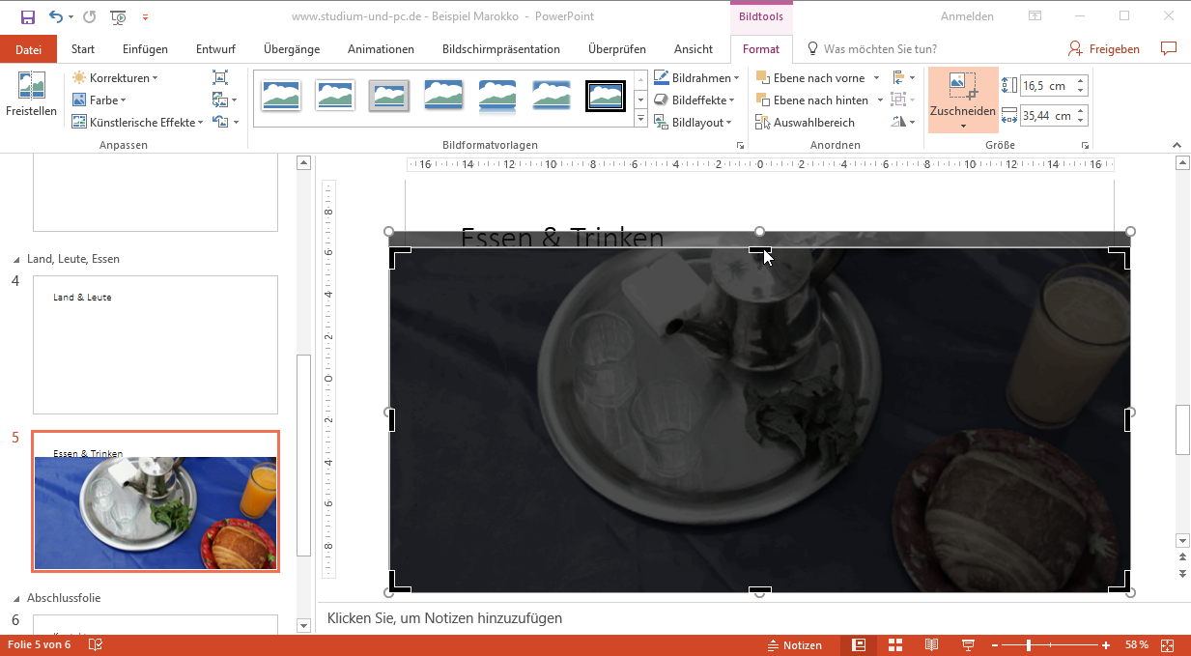Screen dimensions: 1191x656
Task: Switch to reading view icon
Action: pos(931,645)
